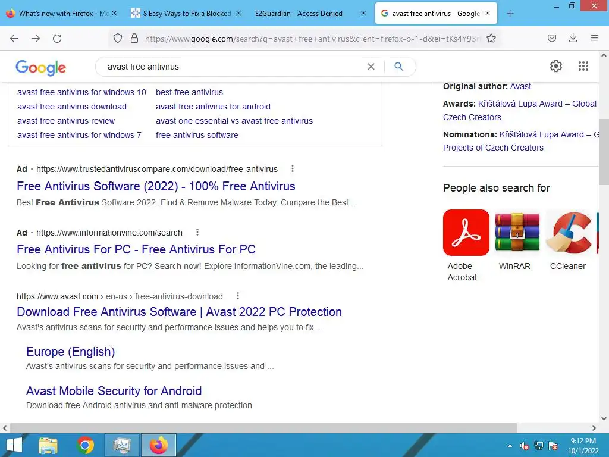Bookmark this page with the star

(491, 38)
